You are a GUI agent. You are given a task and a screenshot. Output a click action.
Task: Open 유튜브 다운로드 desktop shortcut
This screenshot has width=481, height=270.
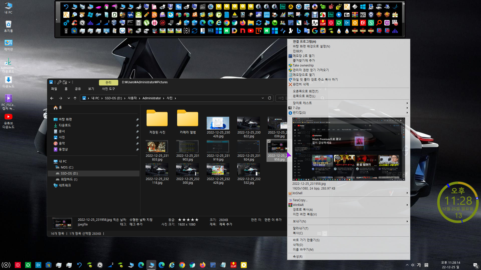[8, 121]
